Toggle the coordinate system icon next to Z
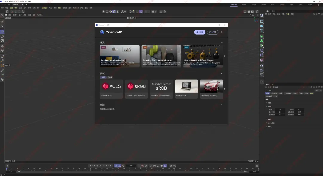The width and height of the screenshot is (323, 176). [23, 12]
